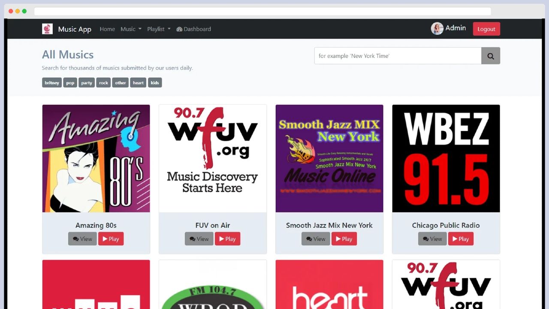This screenshot has width=549, height=309.
Task: Click the Smooth Jazz Mix New York title
Action: click(x=329, y=225)
